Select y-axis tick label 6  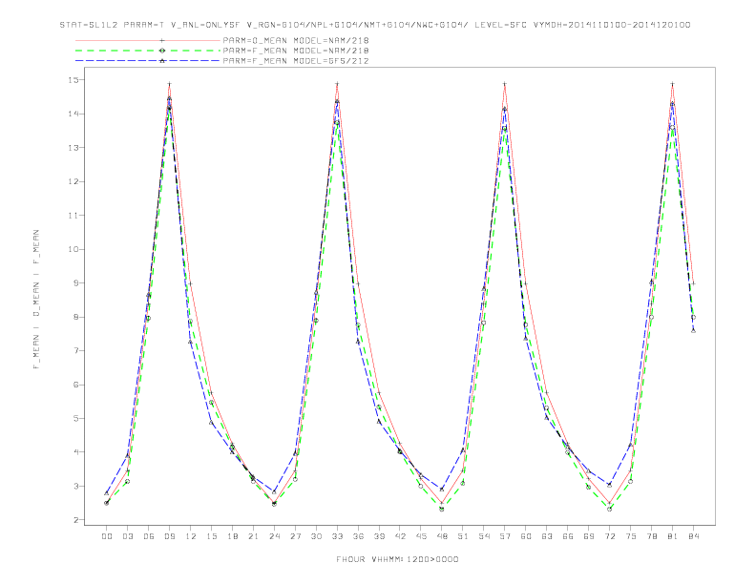point(75,385)
